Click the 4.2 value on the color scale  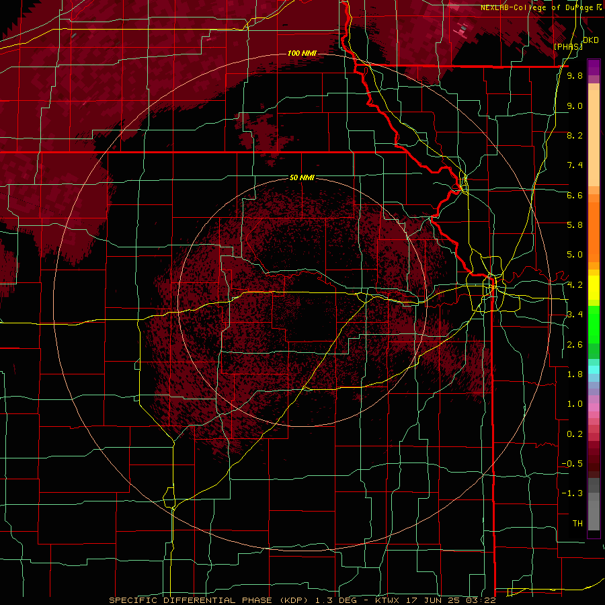tap(575, 285)
